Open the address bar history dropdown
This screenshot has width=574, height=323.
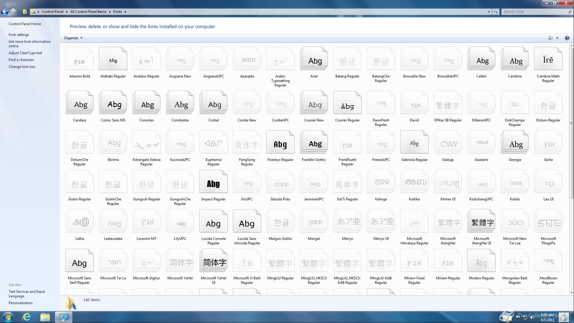point(489,12)
